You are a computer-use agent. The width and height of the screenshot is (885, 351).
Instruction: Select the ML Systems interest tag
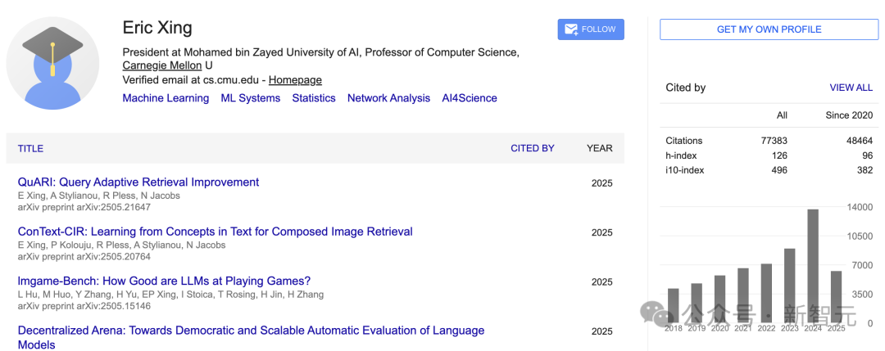pyautogui.click(x=250, y=98)
